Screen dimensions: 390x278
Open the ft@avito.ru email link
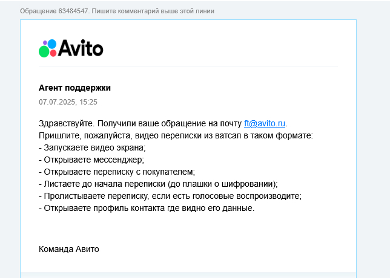[265, 123]
